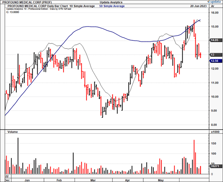The width and height of the screenshot is (223, 182).
Task: Click the 15.00 price axis label
Action: (x=215, y=27)
